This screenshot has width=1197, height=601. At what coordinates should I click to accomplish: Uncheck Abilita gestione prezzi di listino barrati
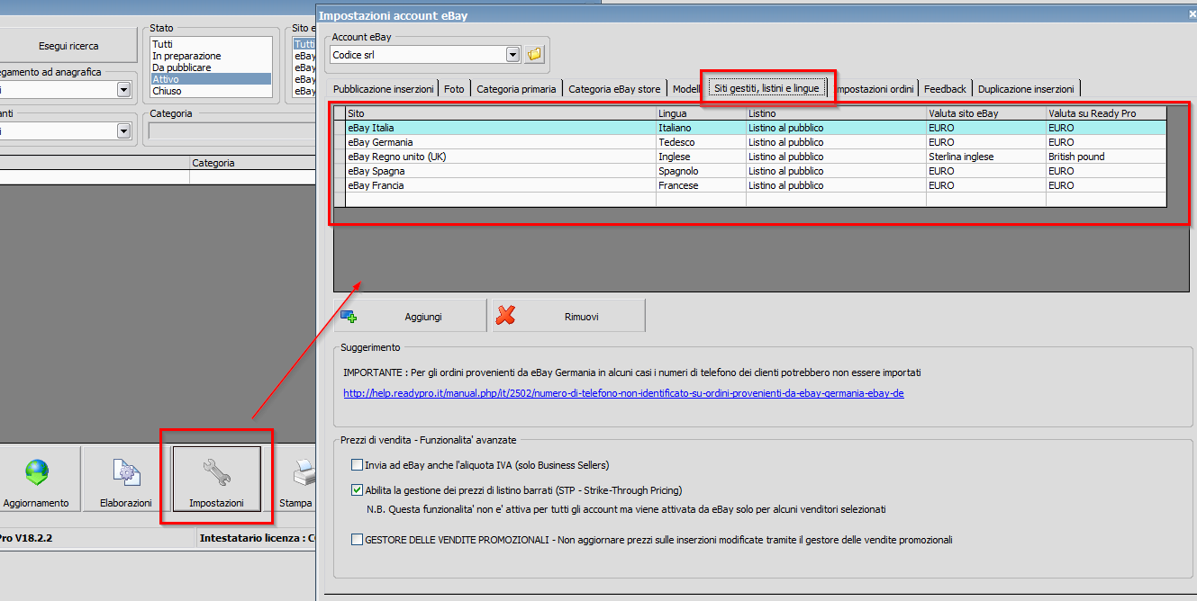click(358, 490)
